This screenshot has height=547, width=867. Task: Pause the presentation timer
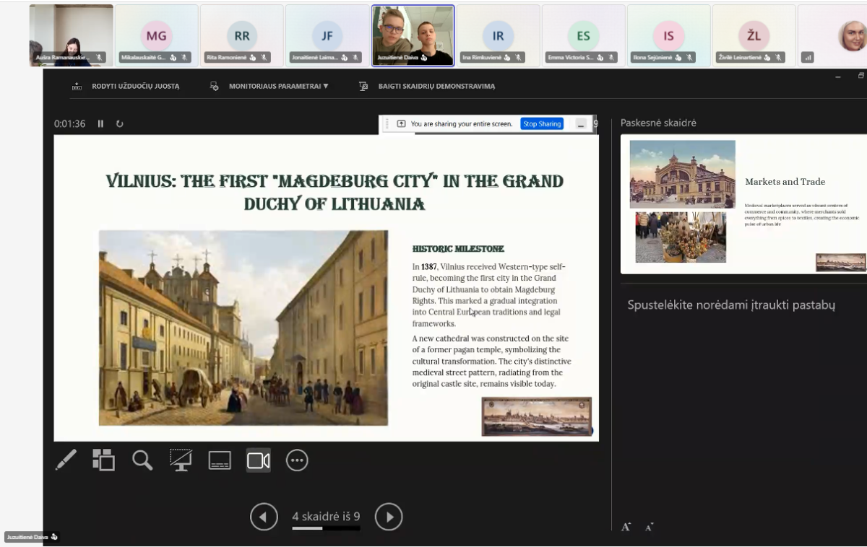[x=100, y=123]
